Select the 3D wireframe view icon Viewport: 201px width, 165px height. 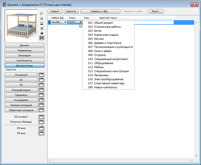(42, 29)
